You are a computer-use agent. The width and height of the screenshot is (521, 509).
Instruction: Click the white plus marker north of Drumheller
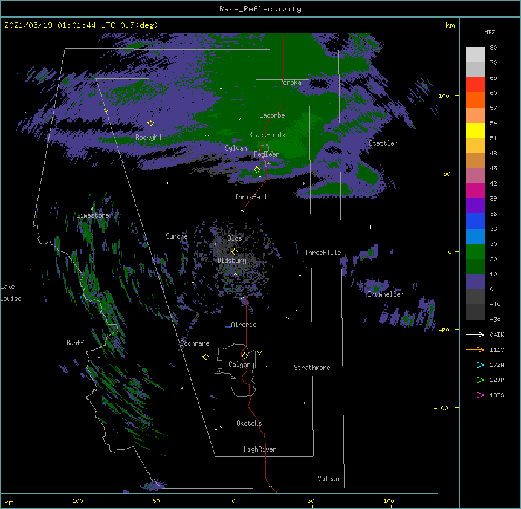[370, 227]
